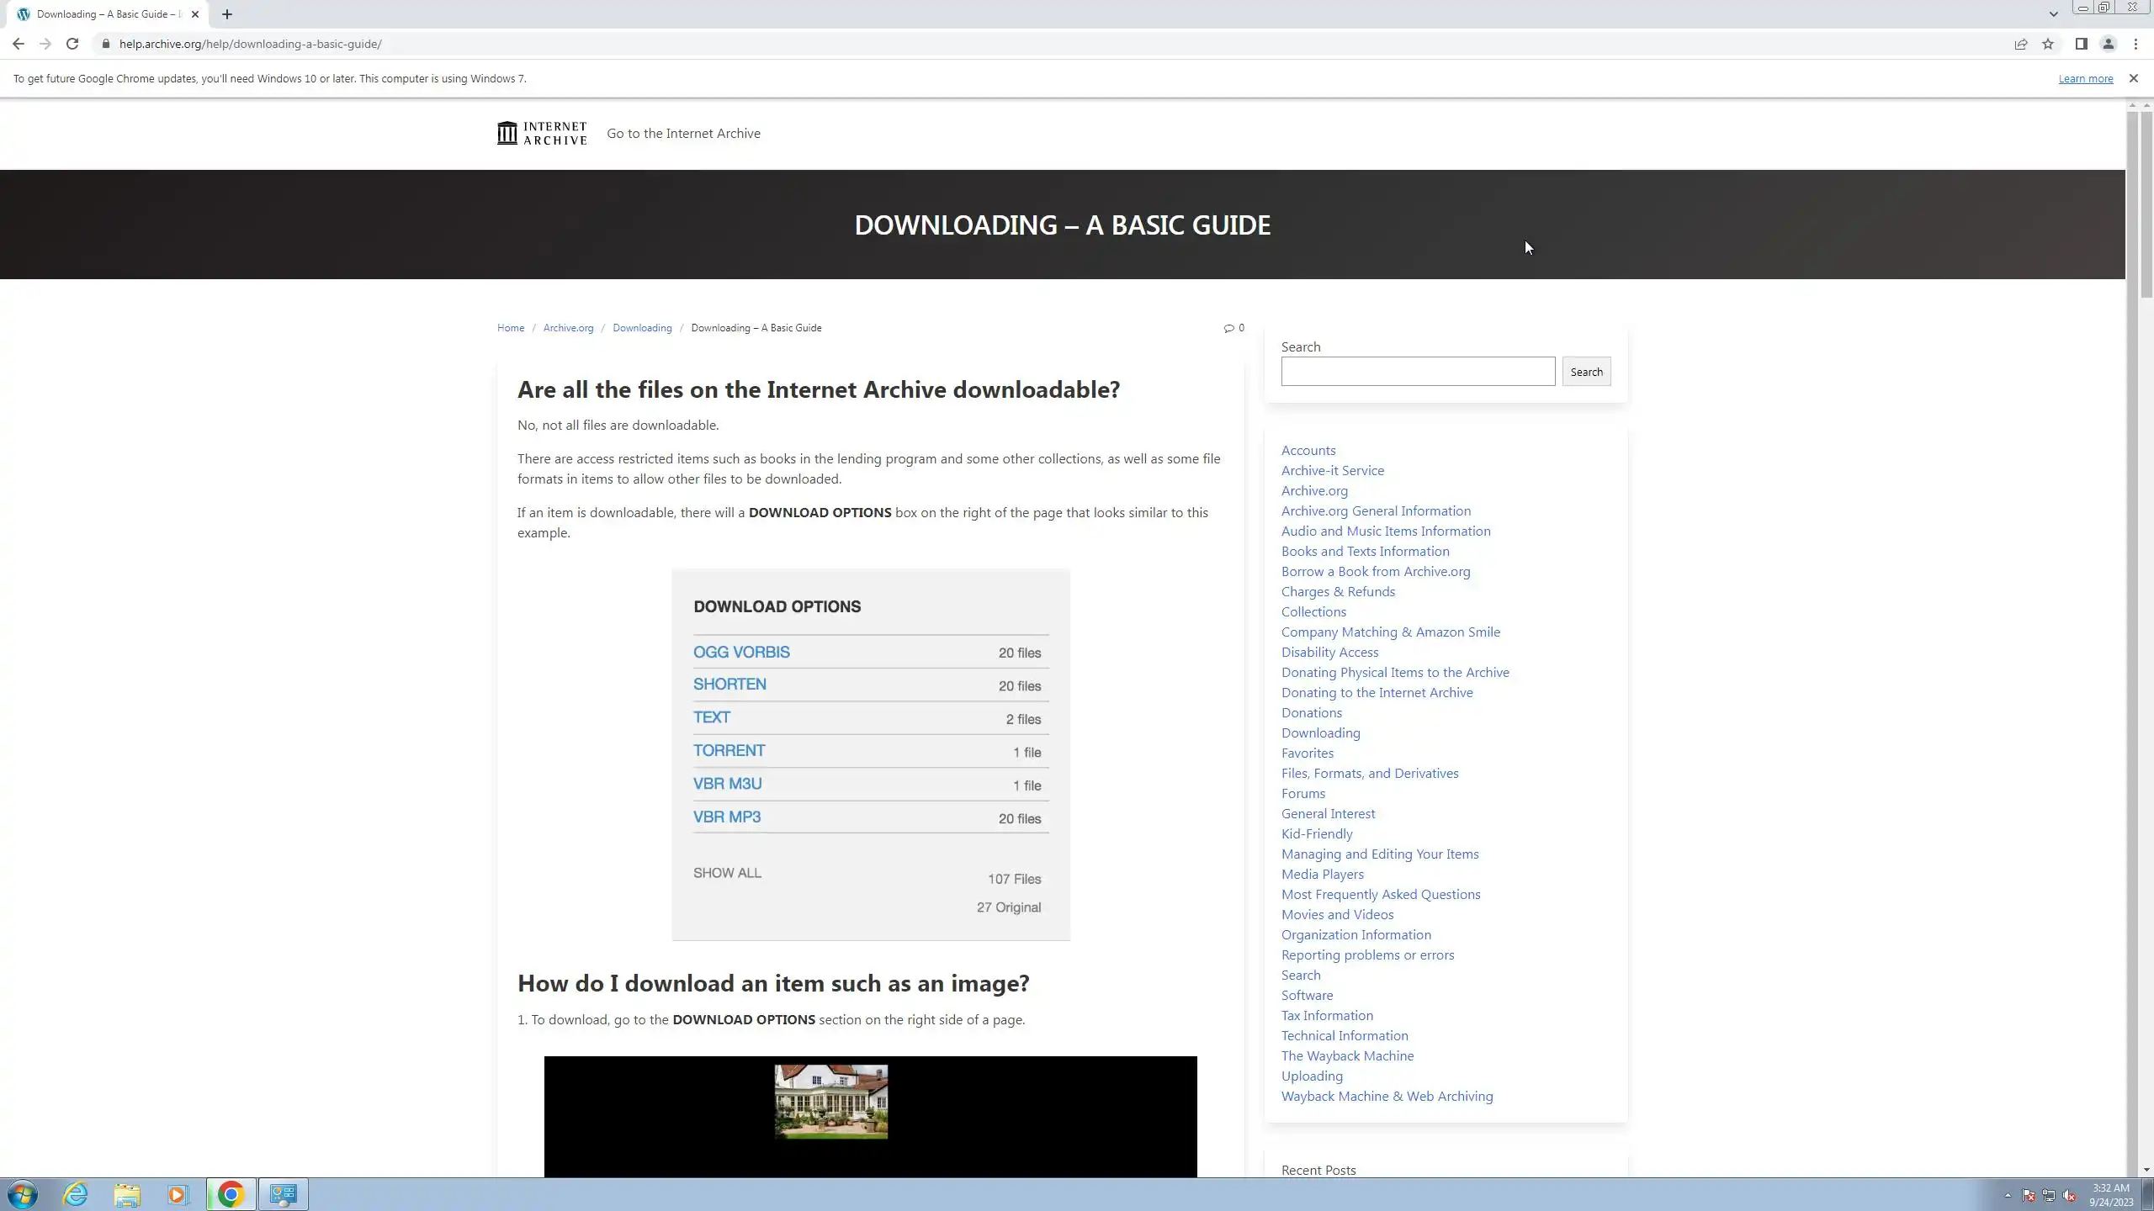Show hidden system tray icons
Viewport: 2154px width, 1211px height.
pos(2008,1195)
